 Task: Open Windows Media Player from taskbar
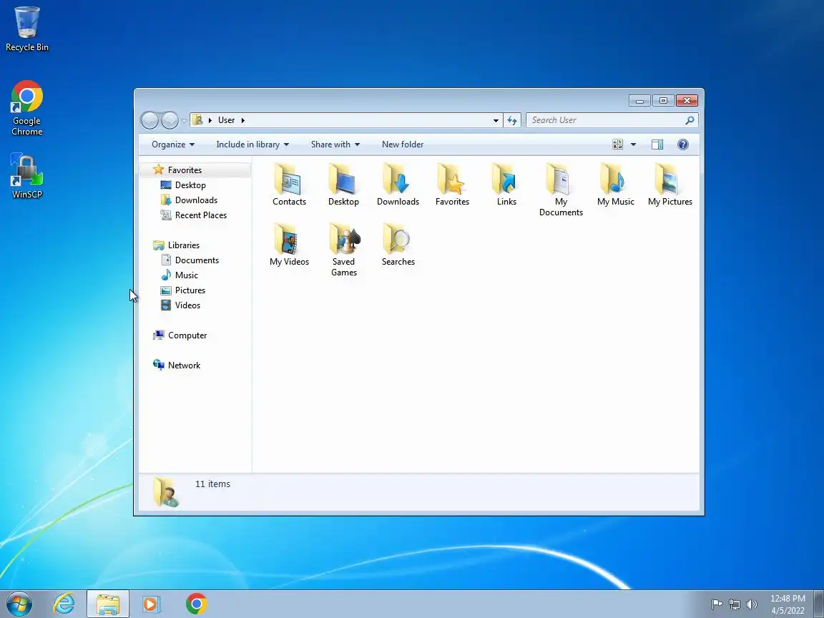coord(152,604)
